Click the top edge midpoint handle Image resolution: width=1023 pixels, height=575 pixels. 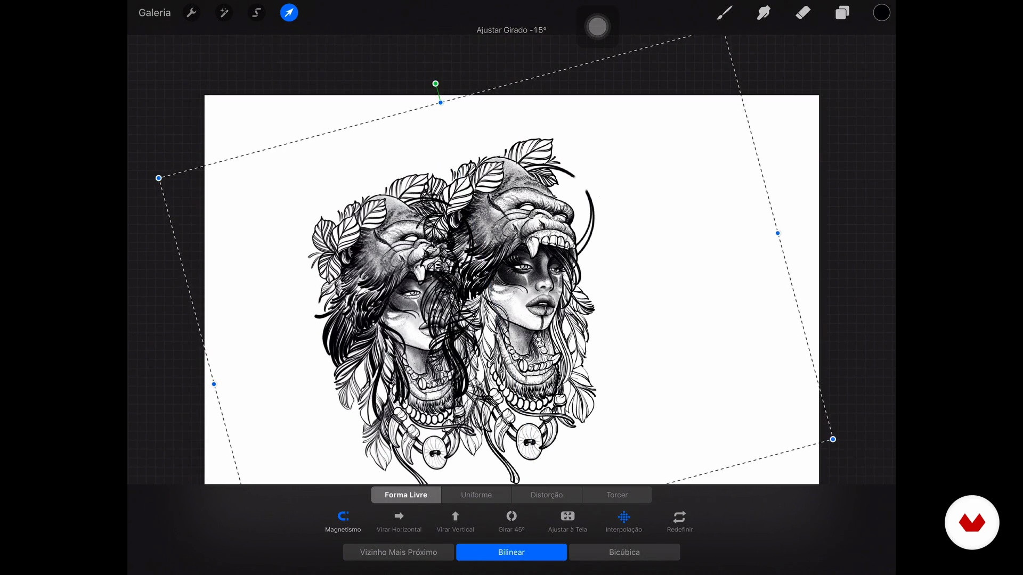click(x=441, y=102)
